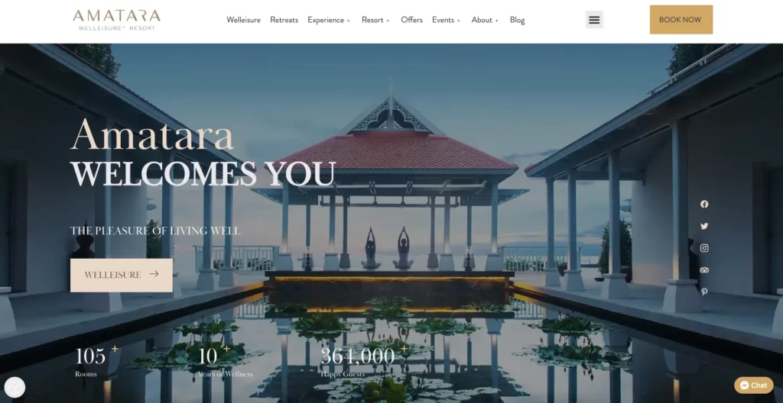Open the hamburger menu icon
Image resolution: width=783 pixels, height=403 pixels.
coord(594,20)
